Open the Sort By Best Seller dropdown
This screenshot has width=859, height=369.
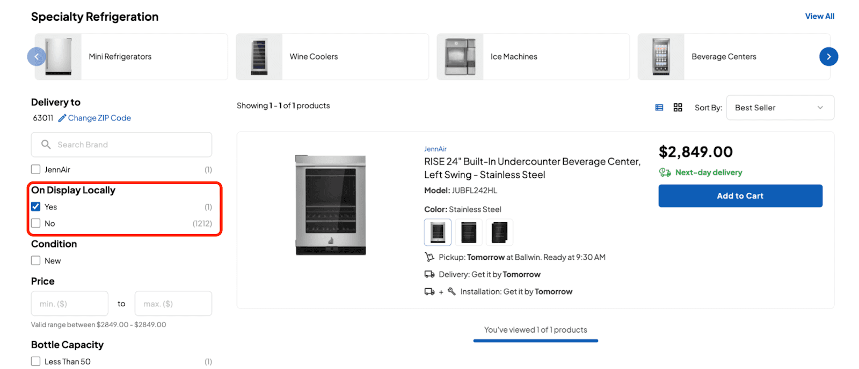point(780,108)
